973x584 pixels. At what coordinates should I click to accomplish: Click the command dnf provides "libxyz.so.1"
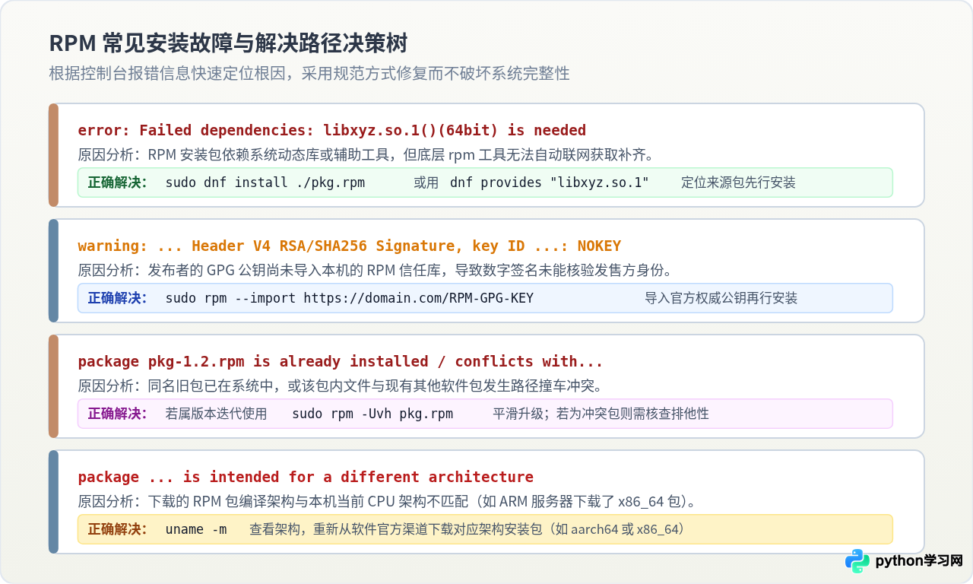[x=550, y=182]
